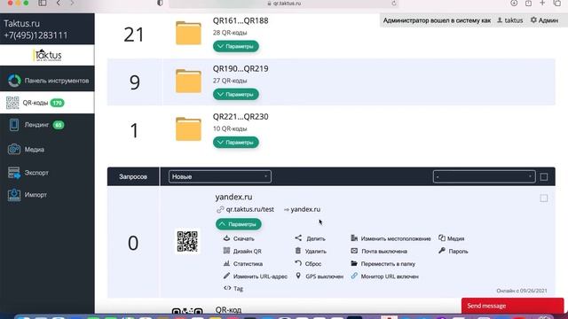Open the Новые sorting dropdown
This screenshot has height=319, width=568.
[220, 176]
